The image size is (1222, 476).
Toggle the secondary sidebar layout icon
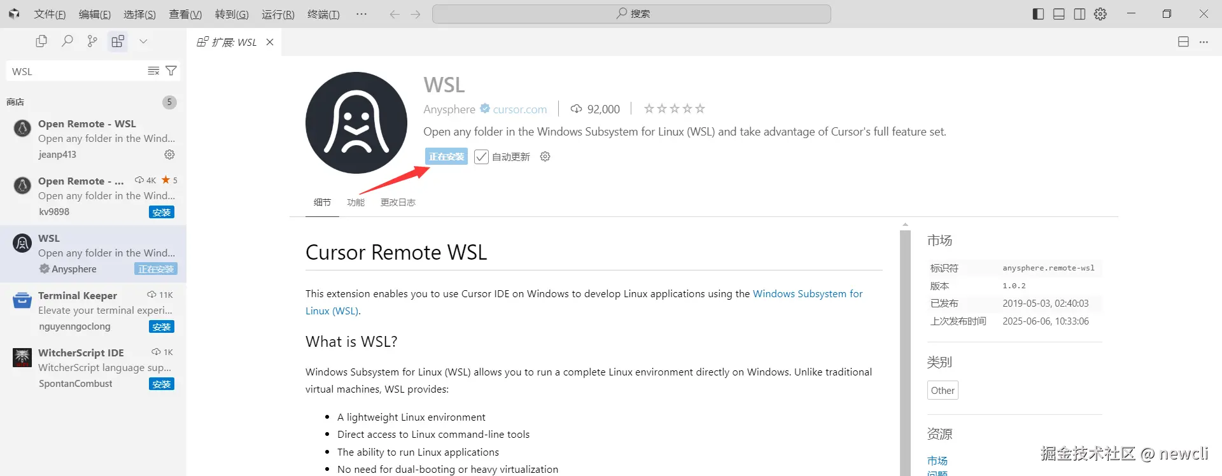(x=1079, y=14)
